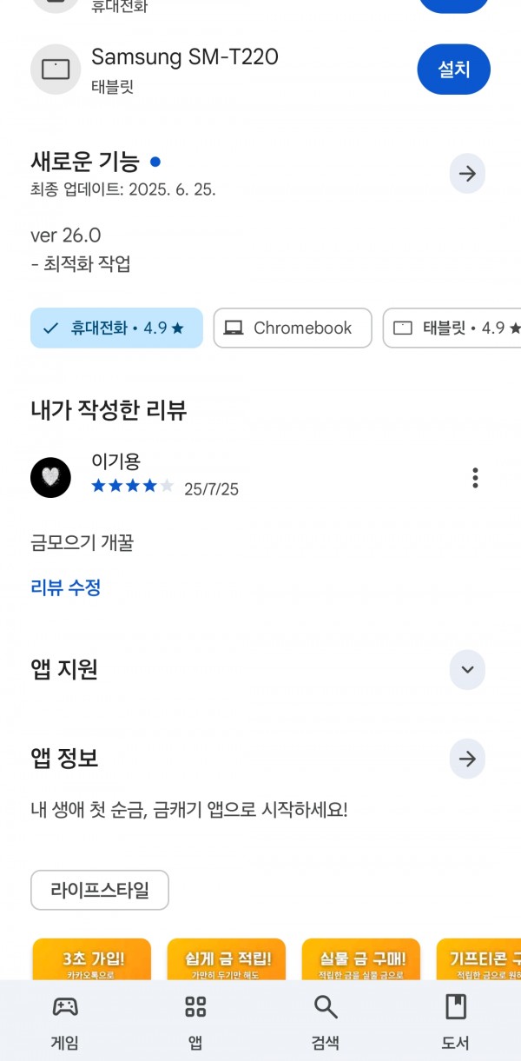Tap the four-star review rating

coord(133,487)
